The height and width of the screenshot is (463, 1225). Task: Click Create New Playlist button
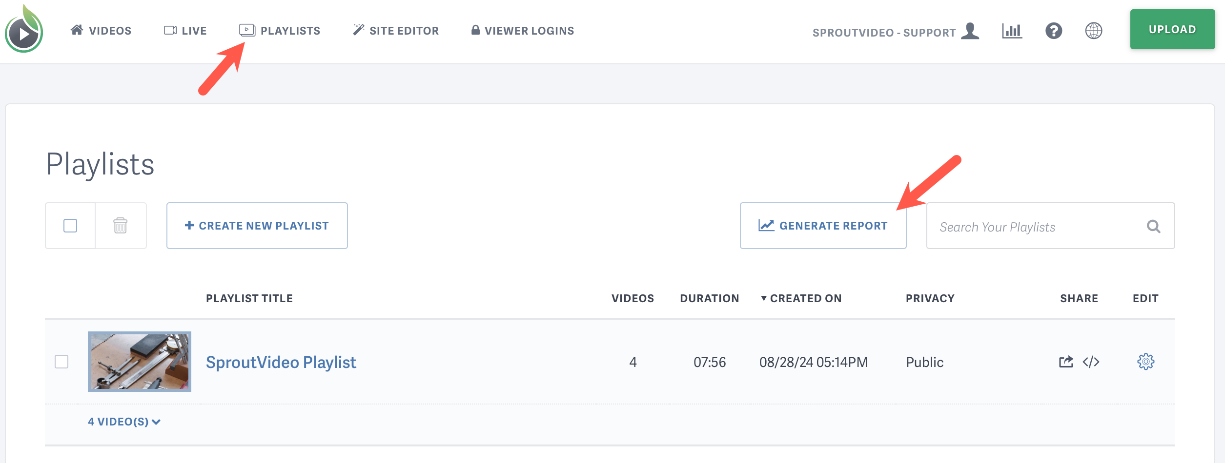[x=257, y=226]
